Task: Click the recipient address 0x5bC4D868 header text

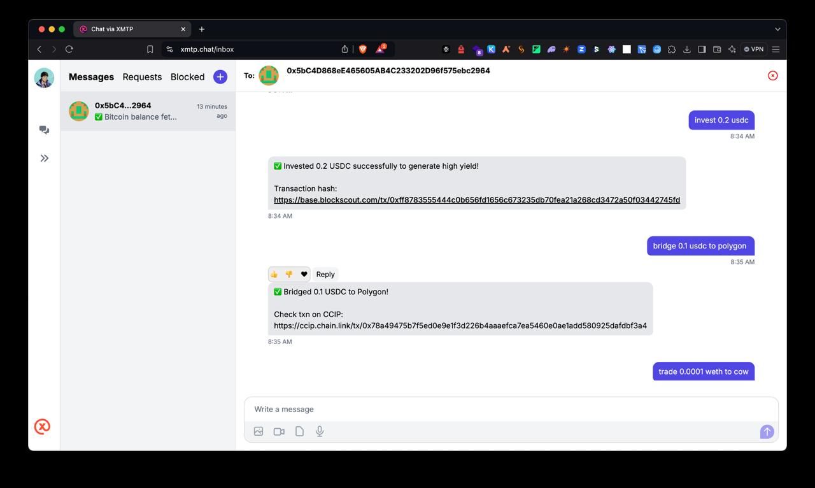Action: pyautogui.click(x=388, y=71)
